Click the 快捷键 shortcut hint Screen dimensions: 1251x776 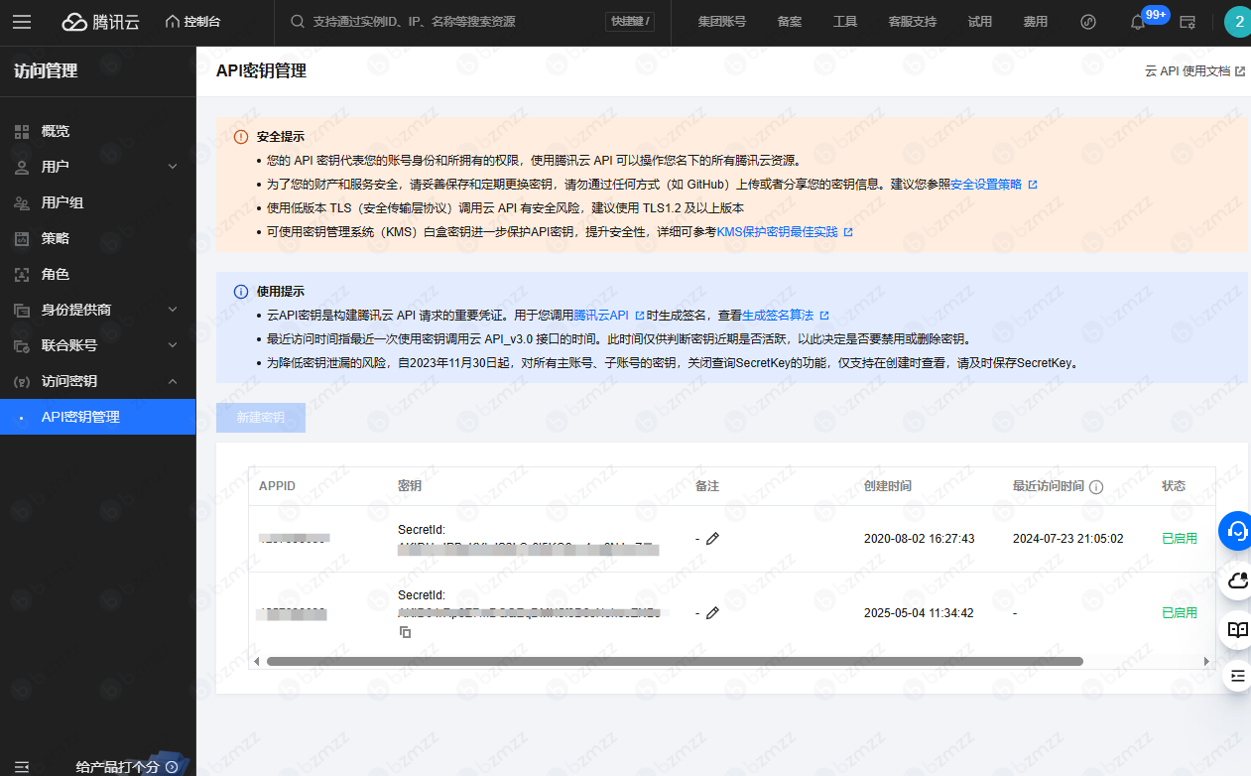[630, 22]
